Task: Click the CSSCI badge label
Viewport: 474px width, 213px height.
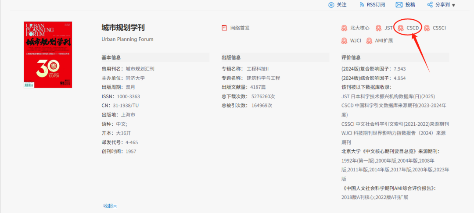Action: 439,28
